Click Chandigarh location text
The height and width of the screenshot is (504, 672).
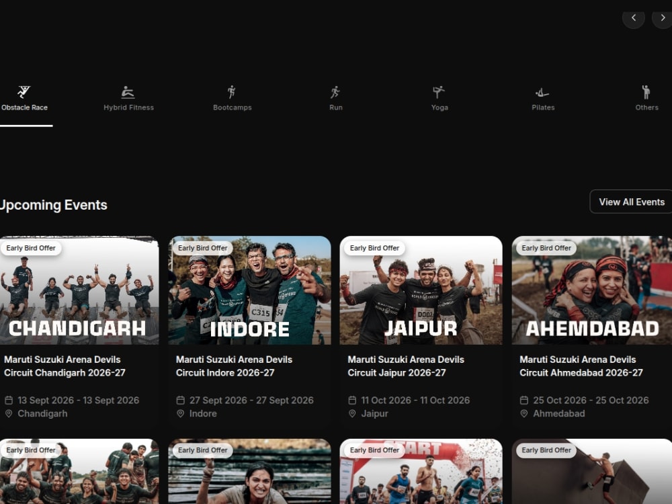click(42, 413)
